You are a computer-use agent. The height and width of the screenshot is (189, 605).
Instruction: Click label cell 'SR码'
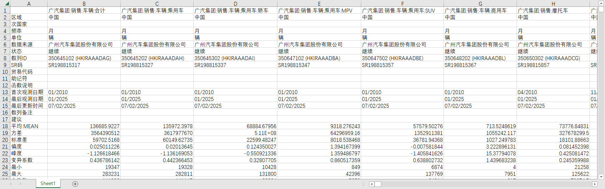pos(29,65)
